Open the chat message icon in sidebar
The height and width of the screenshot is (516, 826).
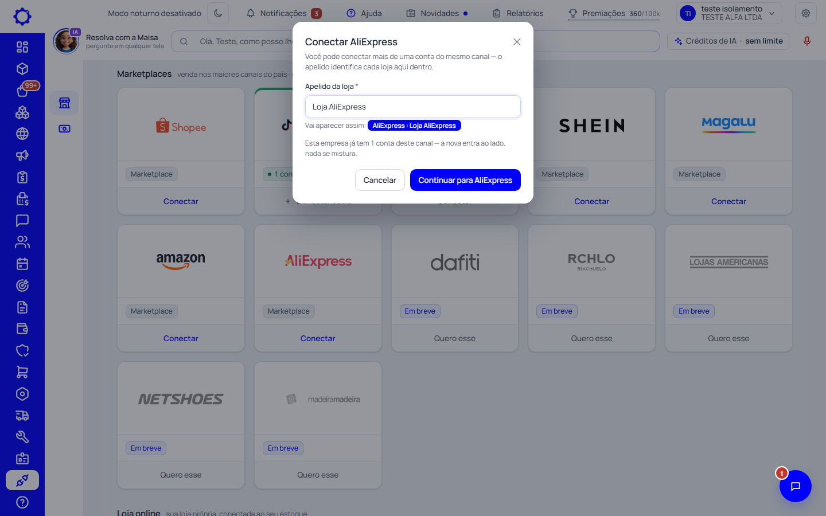22,221
